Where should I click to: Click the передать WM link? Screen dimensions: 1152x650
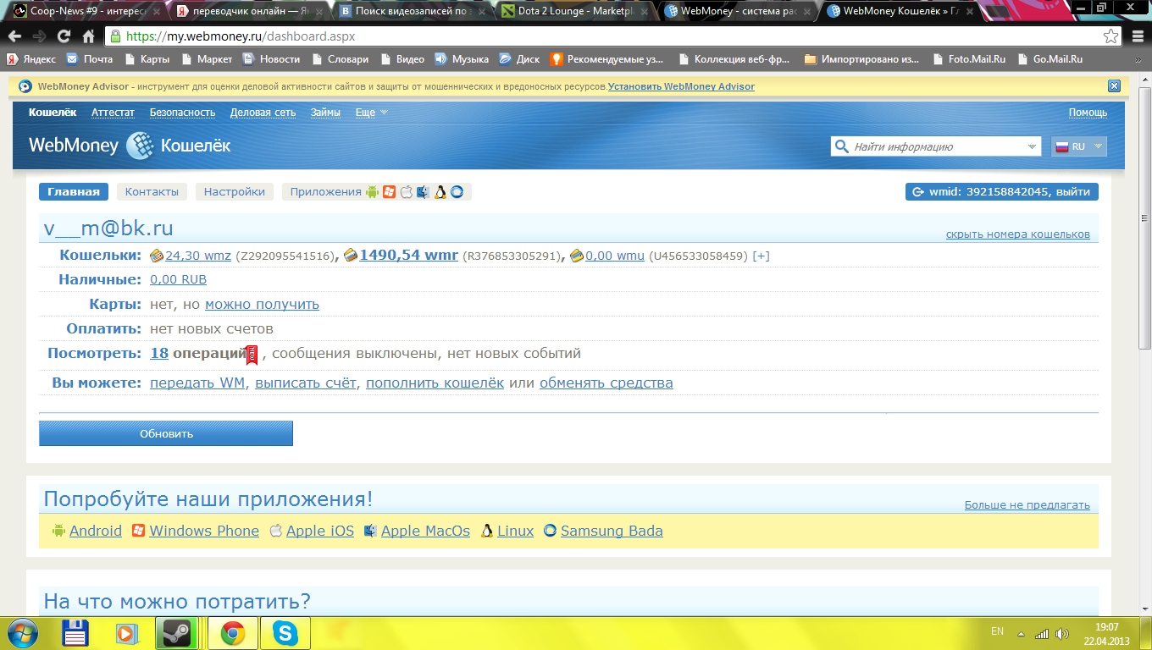click(x=197, y=383)
